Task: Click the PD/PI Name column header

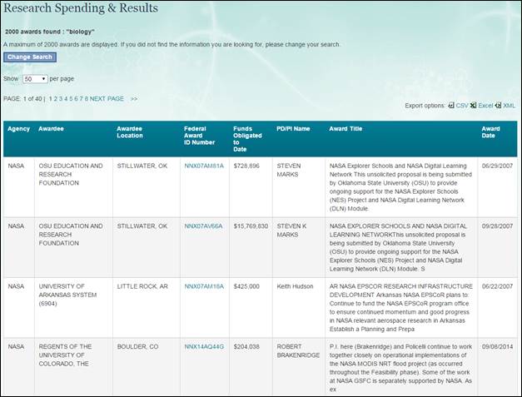Action: click(293, 129)
